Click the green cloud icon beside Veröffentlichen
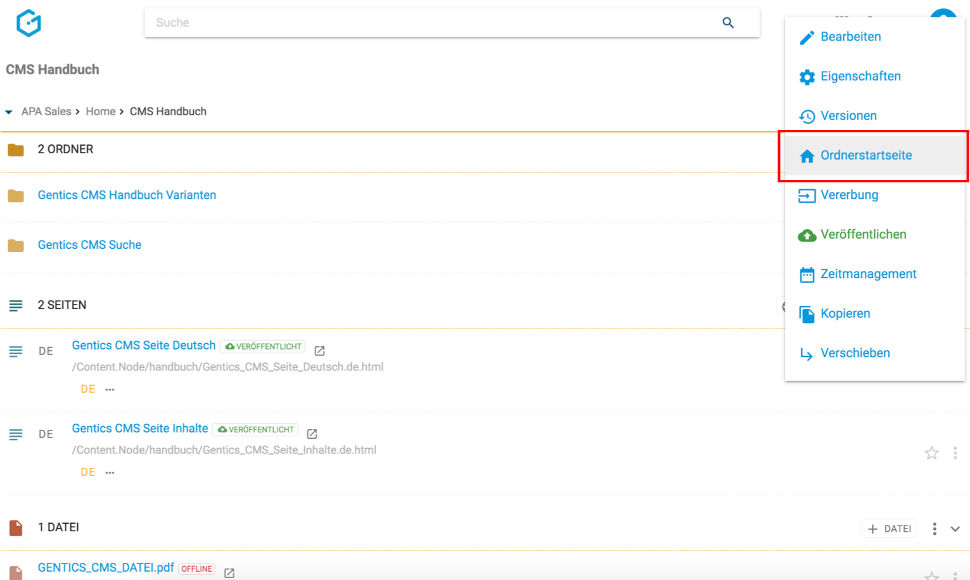 click(807, 236)
